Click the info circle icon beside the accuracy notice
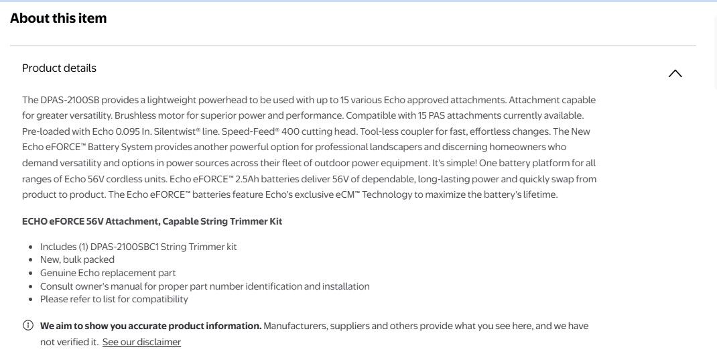Screen dimensions: 717x362 (x=28, y=326)
